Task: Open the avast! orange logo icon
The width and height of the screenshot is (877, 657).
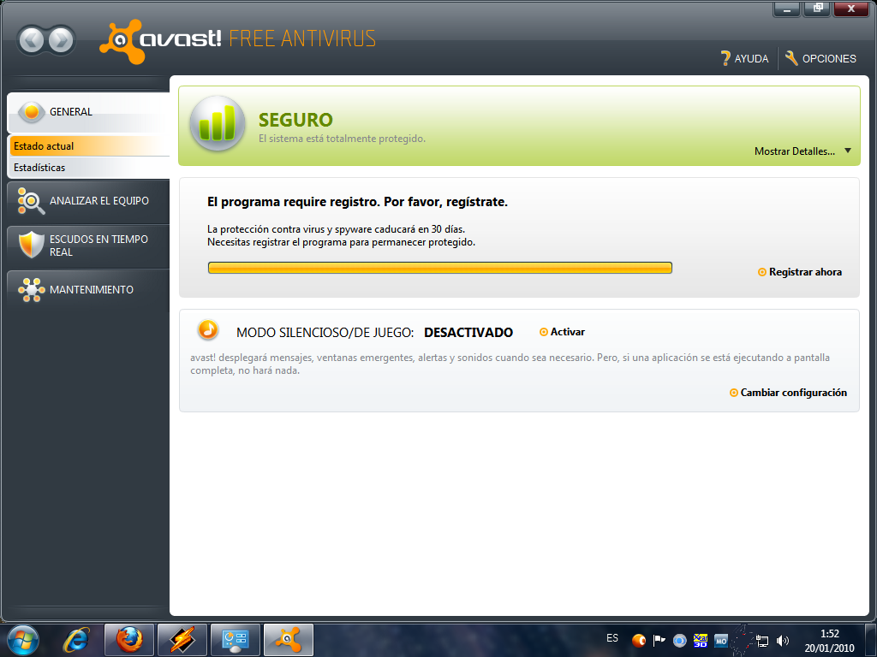Action: coord(122,38)
